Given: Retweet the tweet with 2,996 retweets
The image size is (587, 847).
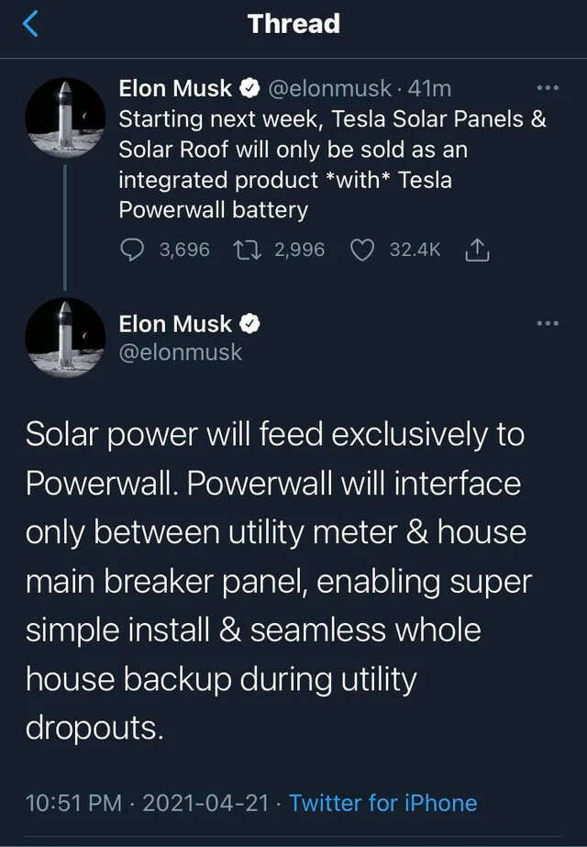Looking at the screenshot, I should point(247,250).
